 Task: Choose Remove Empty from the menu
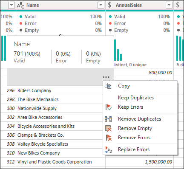click(x=140, y=128)
